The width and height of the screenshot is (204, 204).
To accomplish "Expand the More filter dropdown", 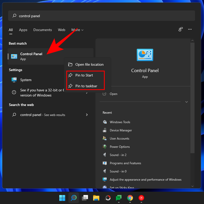I will point(77,30).
